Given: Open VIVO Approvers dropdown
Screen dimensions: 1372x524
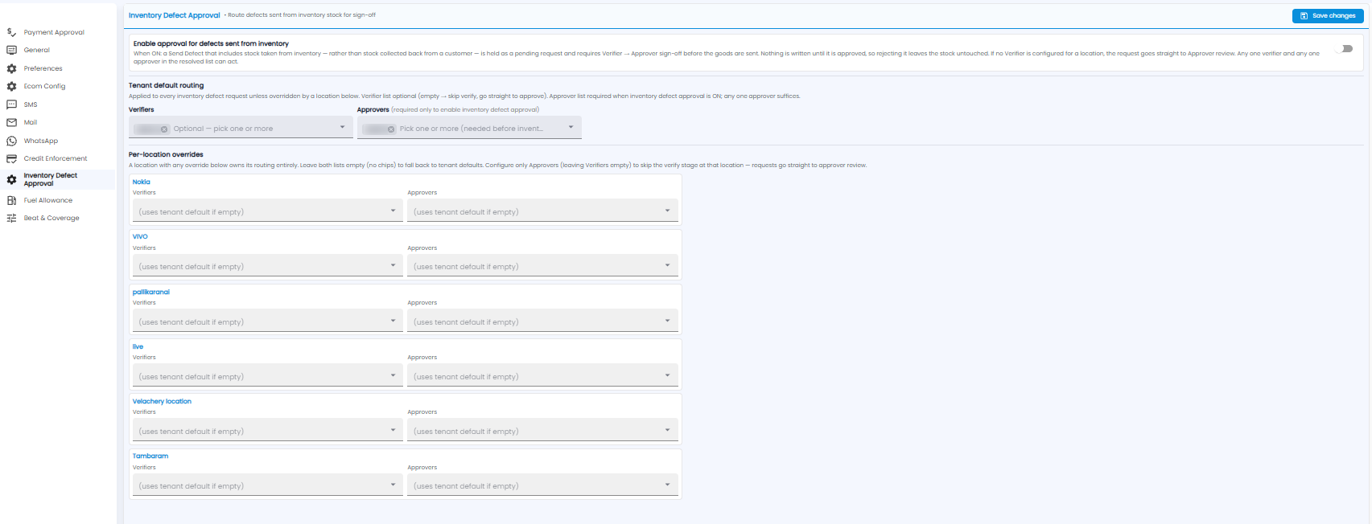Looking at the screenshot, I should pos(542,265).
